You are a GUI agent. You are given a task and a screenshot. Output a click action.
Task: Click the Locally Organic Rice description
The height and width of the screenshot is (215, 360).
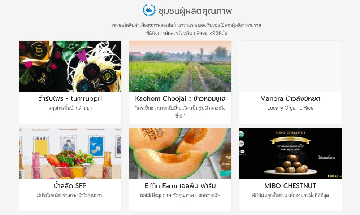[x=290, y=108]
